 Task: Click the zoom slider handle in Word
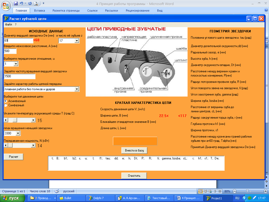pyautogui.click(x=247, y=191)
